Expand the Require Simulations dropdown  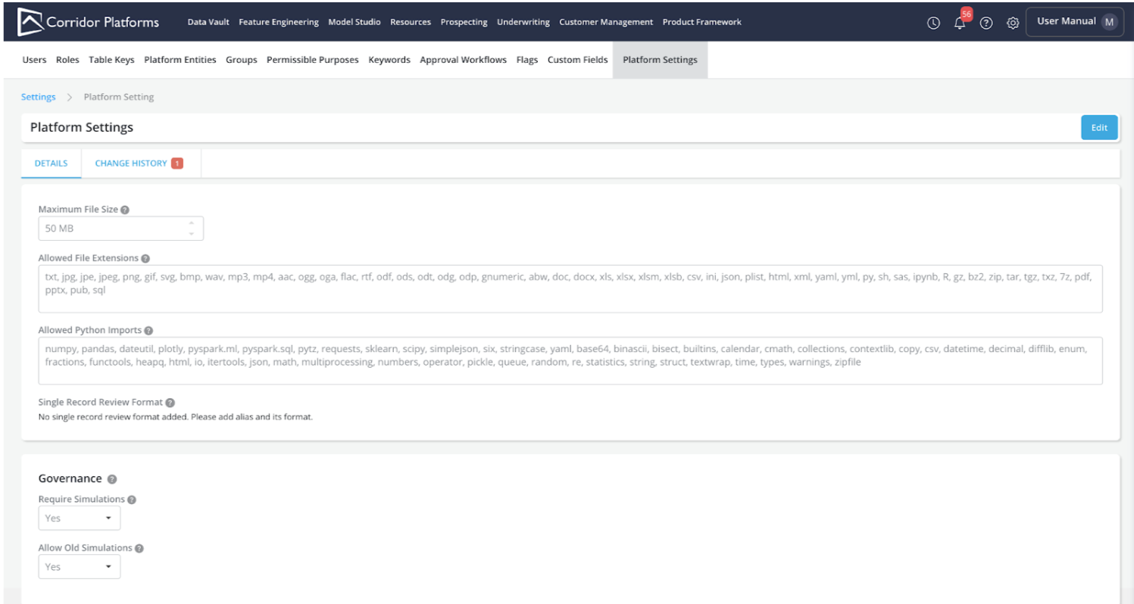[79, 518]
